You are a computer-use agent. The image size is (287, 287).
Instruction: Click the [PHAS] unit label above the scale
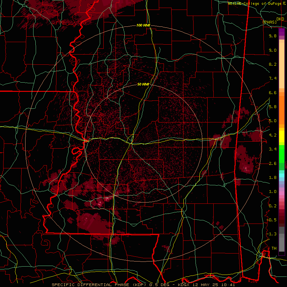coord(269,22)
